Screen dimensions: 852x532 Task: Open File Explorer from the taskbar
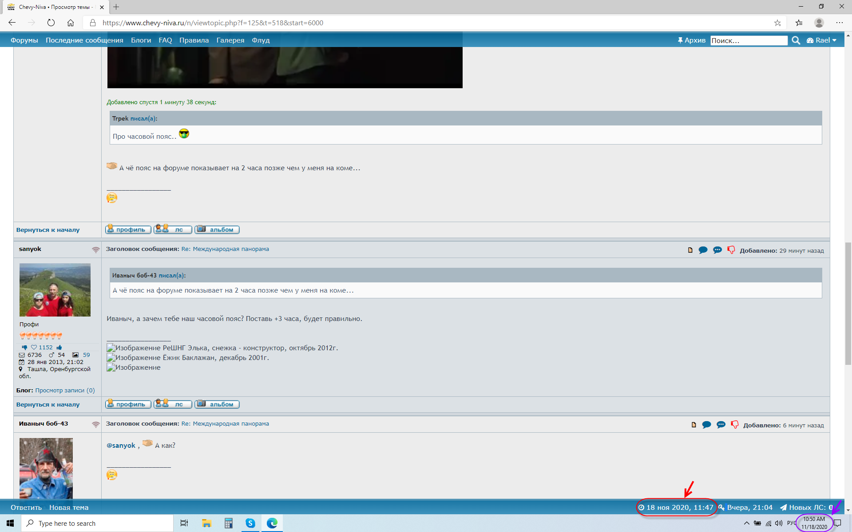point(206,523)
